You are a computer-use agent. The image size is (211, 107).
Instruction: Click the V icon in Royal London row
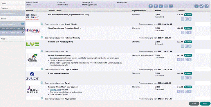[x=179, y=91]
